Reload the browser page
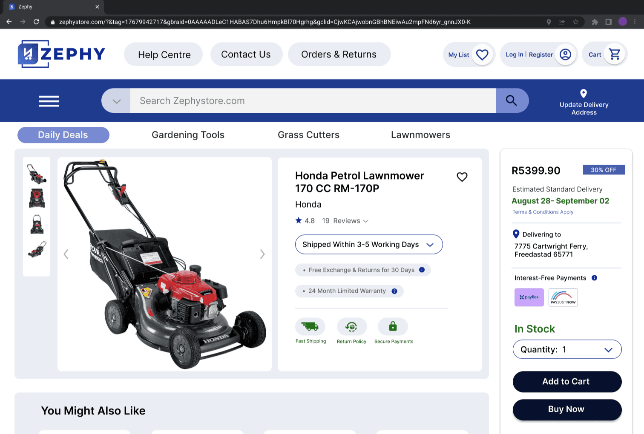 point(36,22)
